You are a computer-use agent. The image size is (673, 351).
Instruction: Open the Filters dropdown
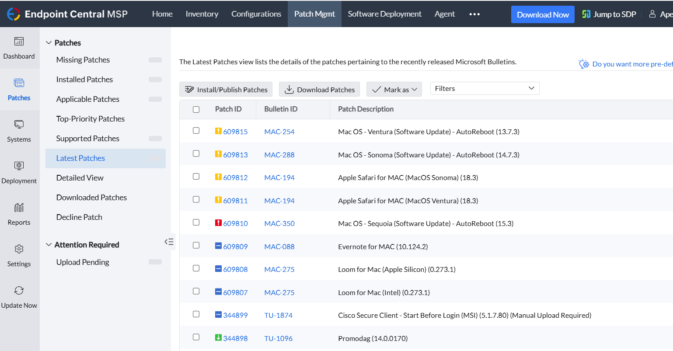click(x=485, y=88)
